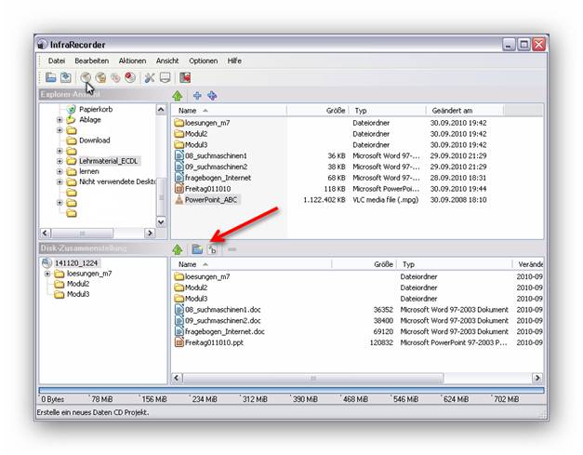The width and height of the screenshot is (583, 455).
Task: Click the explorer tree's scroll-down arrow
Action: point(161,222)
